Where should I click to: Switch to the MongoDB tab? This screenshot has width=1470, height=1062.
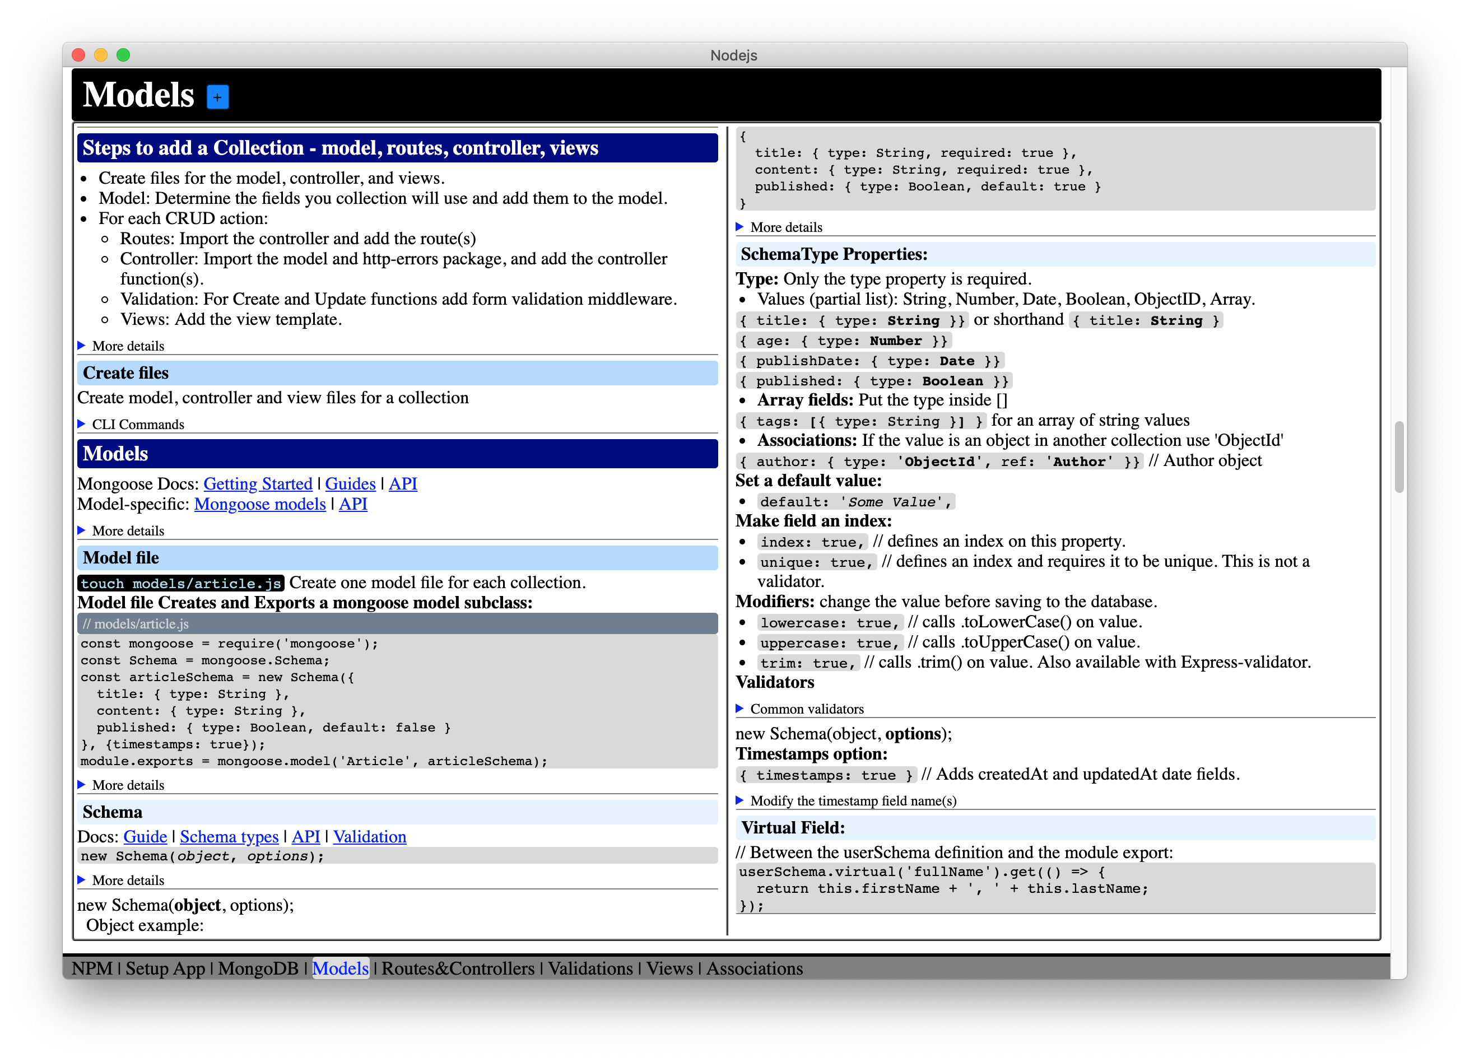pos(258,968)
